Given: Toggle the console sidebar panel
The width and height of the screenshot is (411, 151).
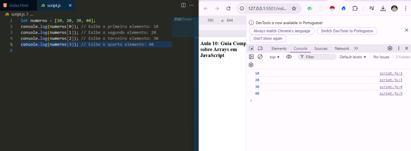Looking at the screenshot, I should (251, 57).
